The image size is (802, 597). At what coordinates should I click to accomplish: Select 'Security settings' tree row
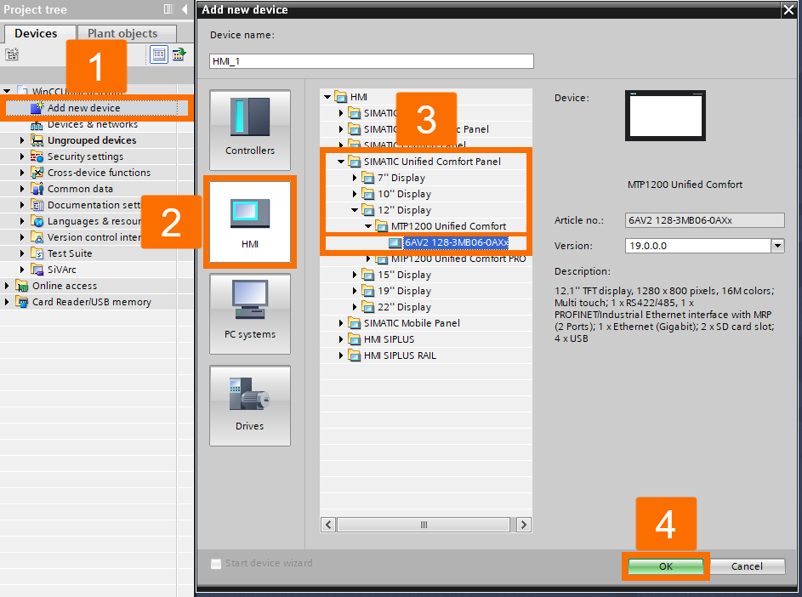[85, 156]
